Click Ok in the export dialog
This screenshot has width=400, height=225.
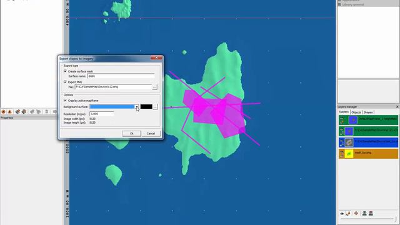tap(132, 133)
